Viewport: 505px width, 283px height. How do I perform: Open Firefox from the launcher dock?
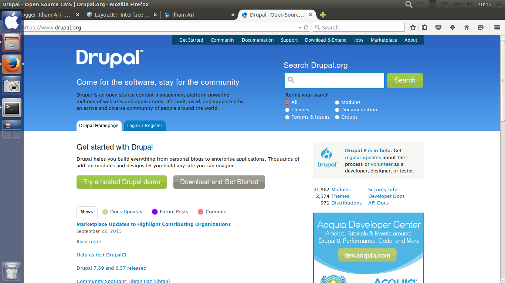coord(12,64)
